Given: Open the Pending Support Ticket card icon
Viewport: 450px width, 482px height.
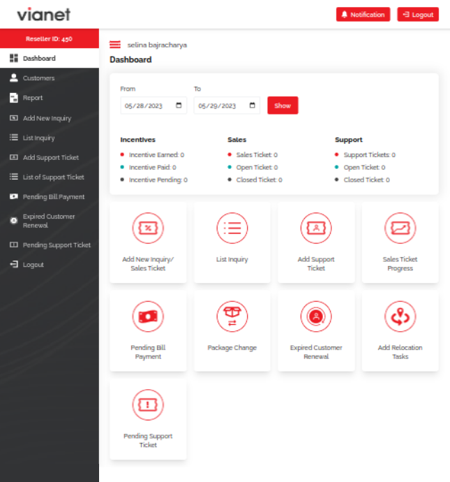Looking at the screenshot, I should click(148, 404).
